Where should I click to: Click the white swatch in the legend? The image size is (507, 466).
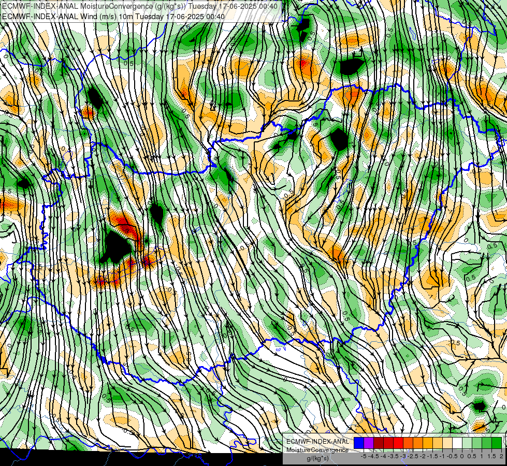pyautogui.click(x=457, y=443)
